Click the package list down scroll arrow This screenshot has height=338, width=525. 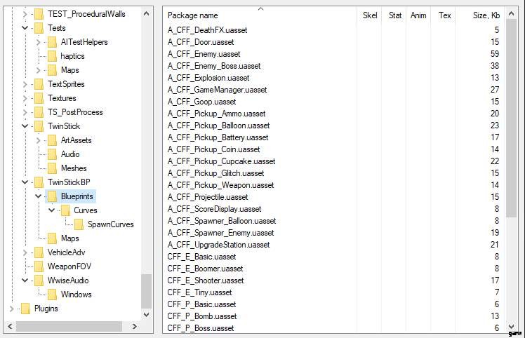click(x=511, y=326)
